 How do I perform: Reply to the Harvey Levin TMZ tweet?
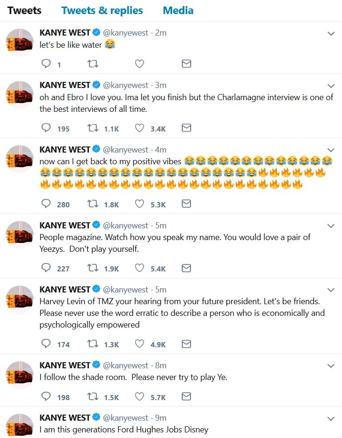[46, 343]
